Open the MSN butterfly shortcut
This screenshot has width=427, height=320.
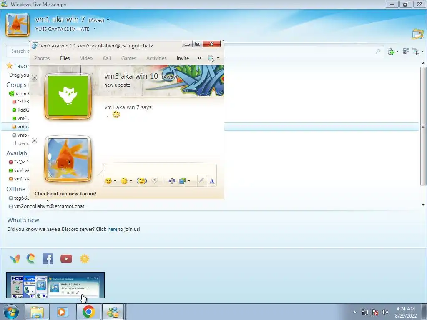point(15,259)
